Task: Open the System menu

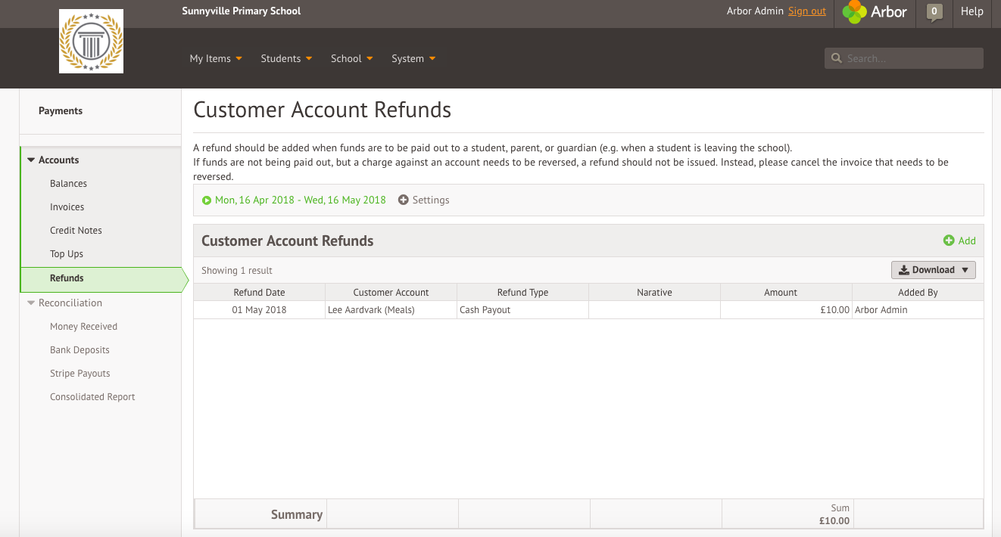Action: click(413, 58)
